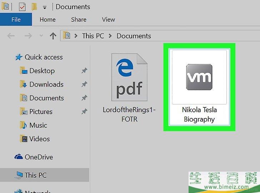Select Quick access in navigation pane
Screen dimensions: 260x193
pyautogui.click(x=44, y=57)
